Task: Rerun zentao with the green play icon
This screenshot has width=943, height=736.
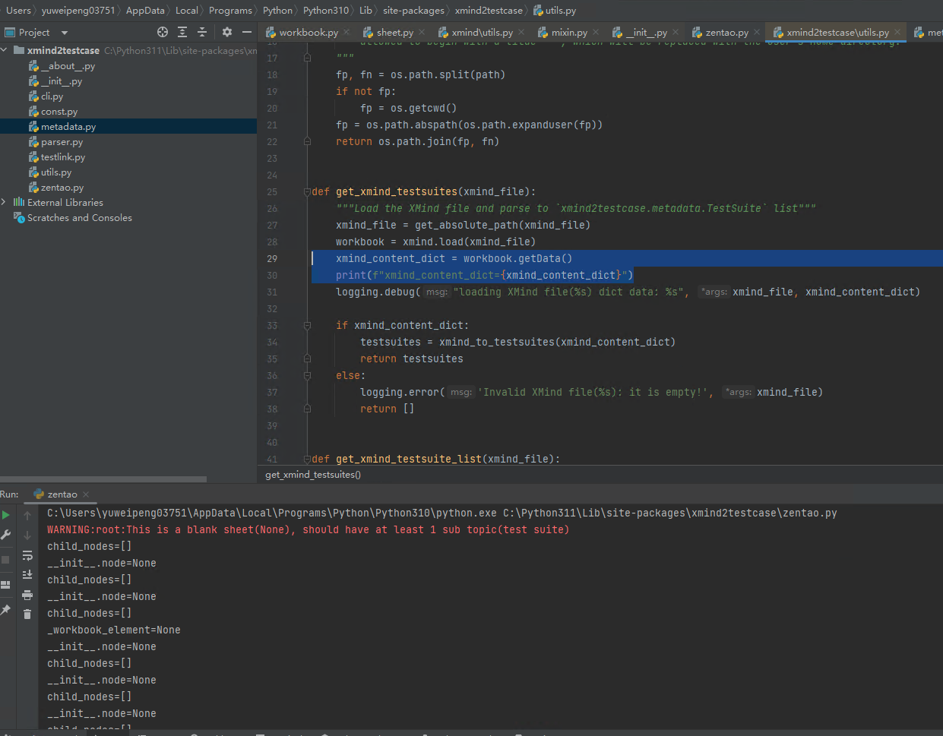Action: click(6, 515)
